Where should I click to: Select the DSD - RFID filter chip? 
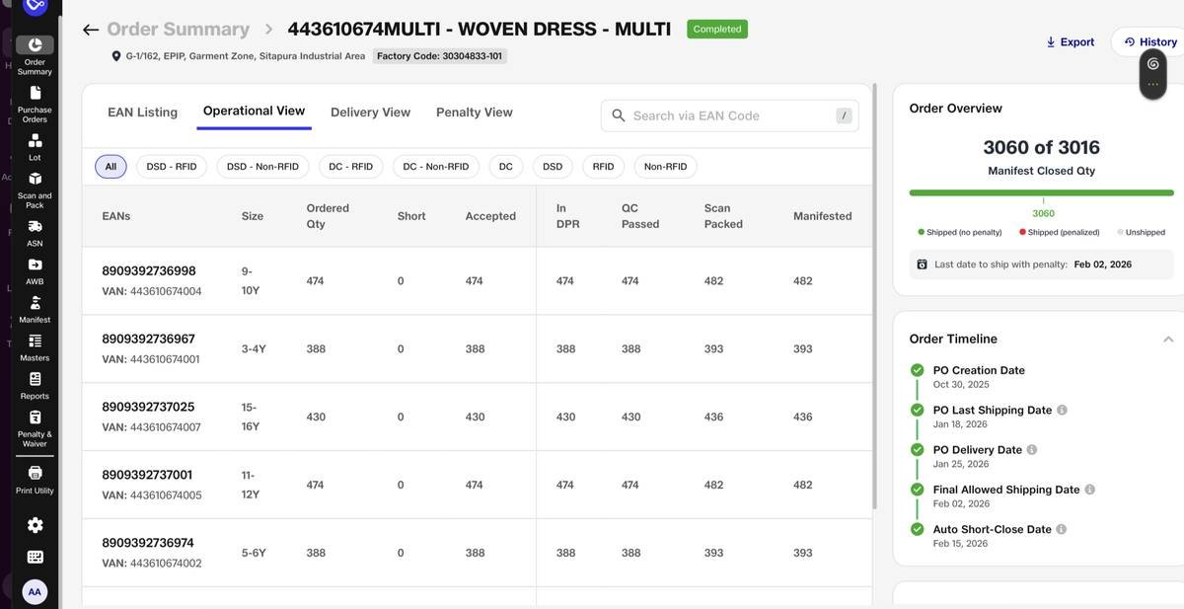pyautogui.click(x=172, y=167)
